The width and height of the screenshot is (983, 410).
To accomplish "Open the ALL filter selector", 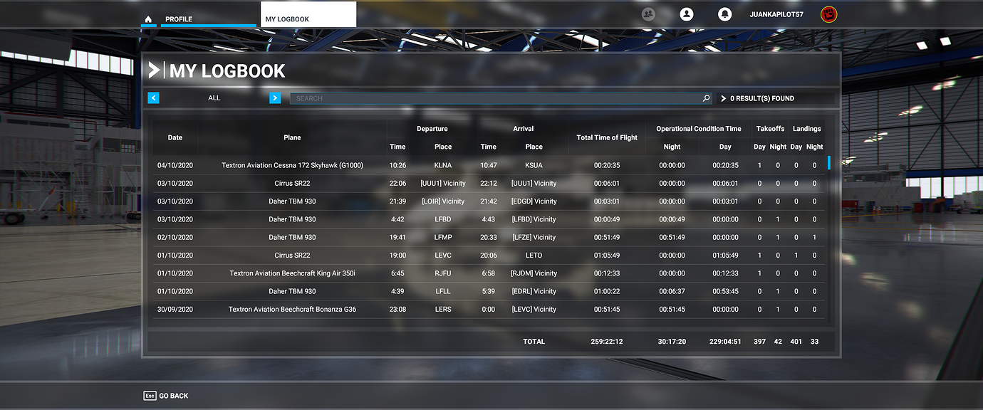I will (x=214, y=98).
